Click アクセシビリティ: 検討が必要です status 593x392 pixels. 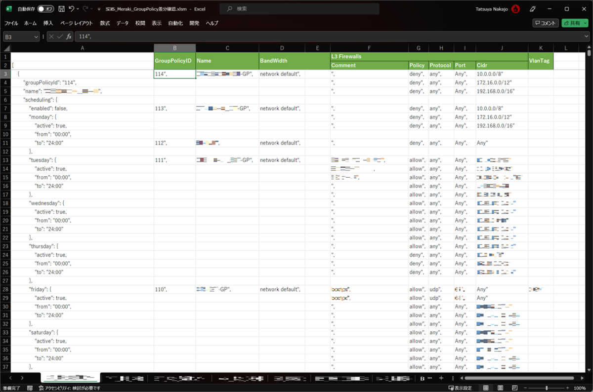pos(69,388)
